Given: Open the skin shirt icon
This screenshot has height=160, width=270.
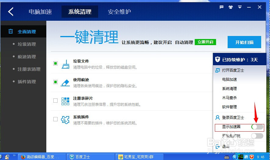Looking at the screenshot, I should (231, 7).
